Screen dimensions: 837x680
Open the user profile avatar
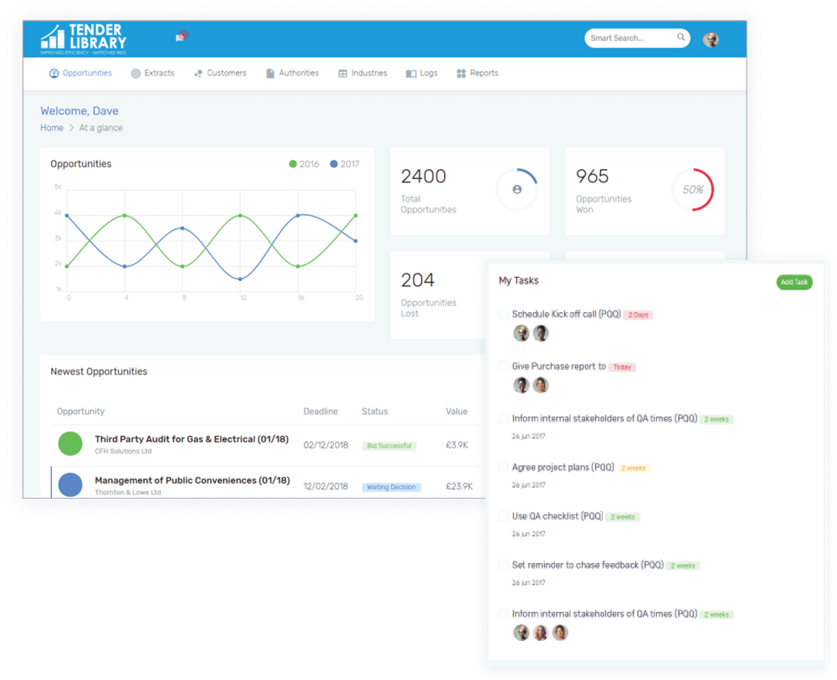pos(711,39)
